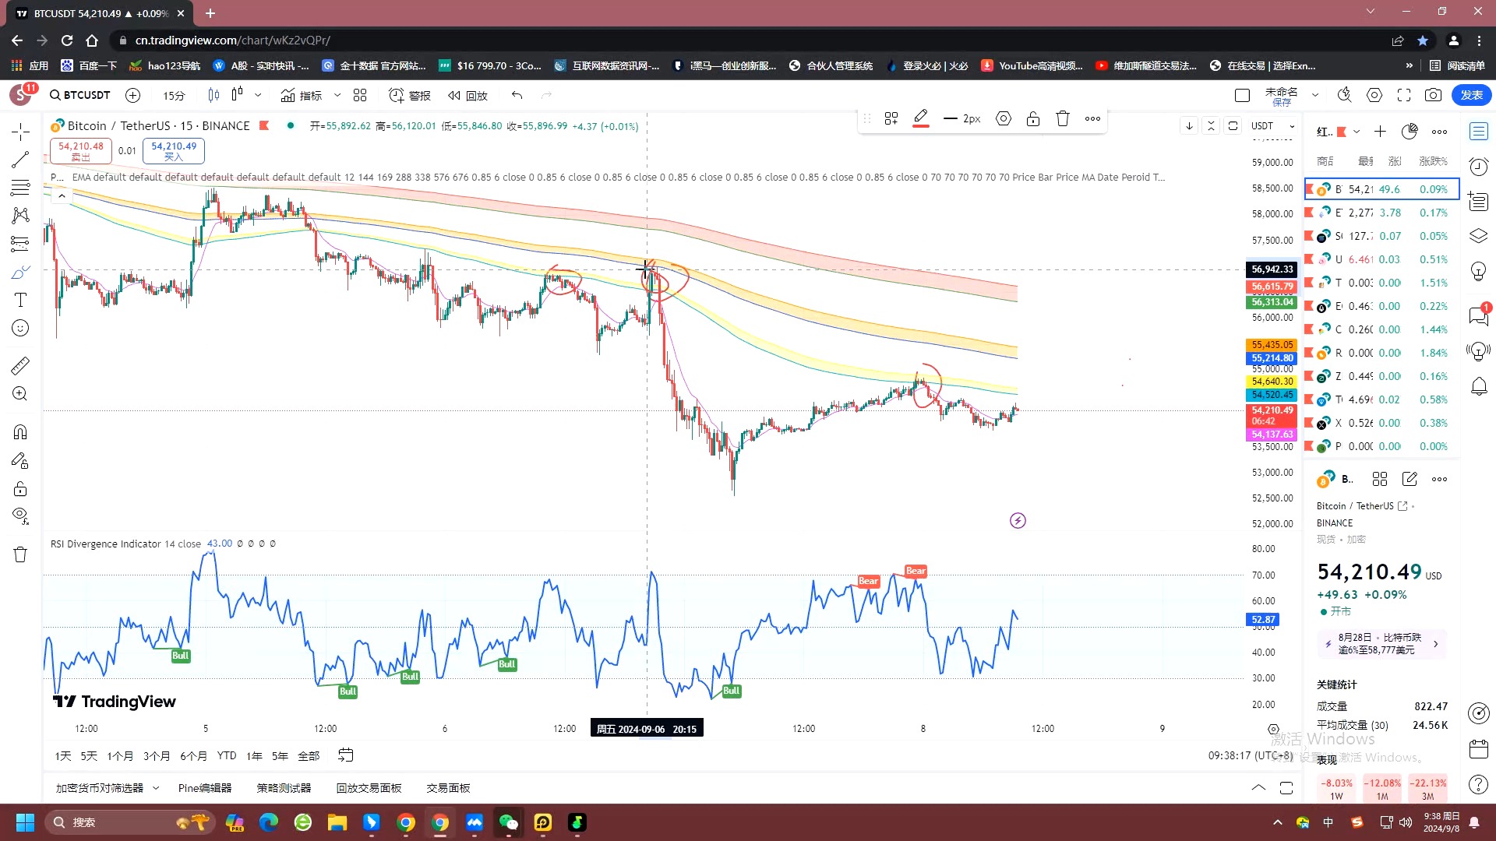This screenshot has width=1496, height=841.
Task: Open the 策略测试器 tab
Action: tap(284, 788)
